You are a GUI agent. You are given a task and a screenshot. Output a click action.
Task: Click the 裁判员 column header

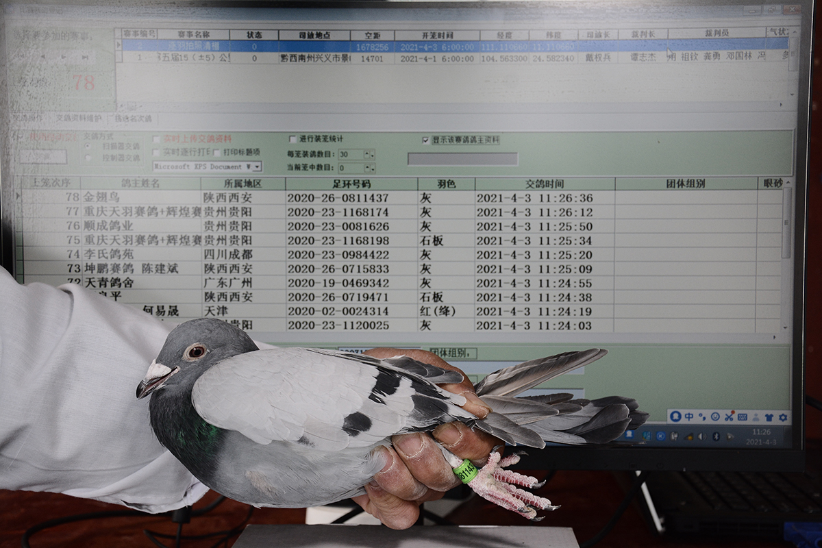[x=717, y=33]
